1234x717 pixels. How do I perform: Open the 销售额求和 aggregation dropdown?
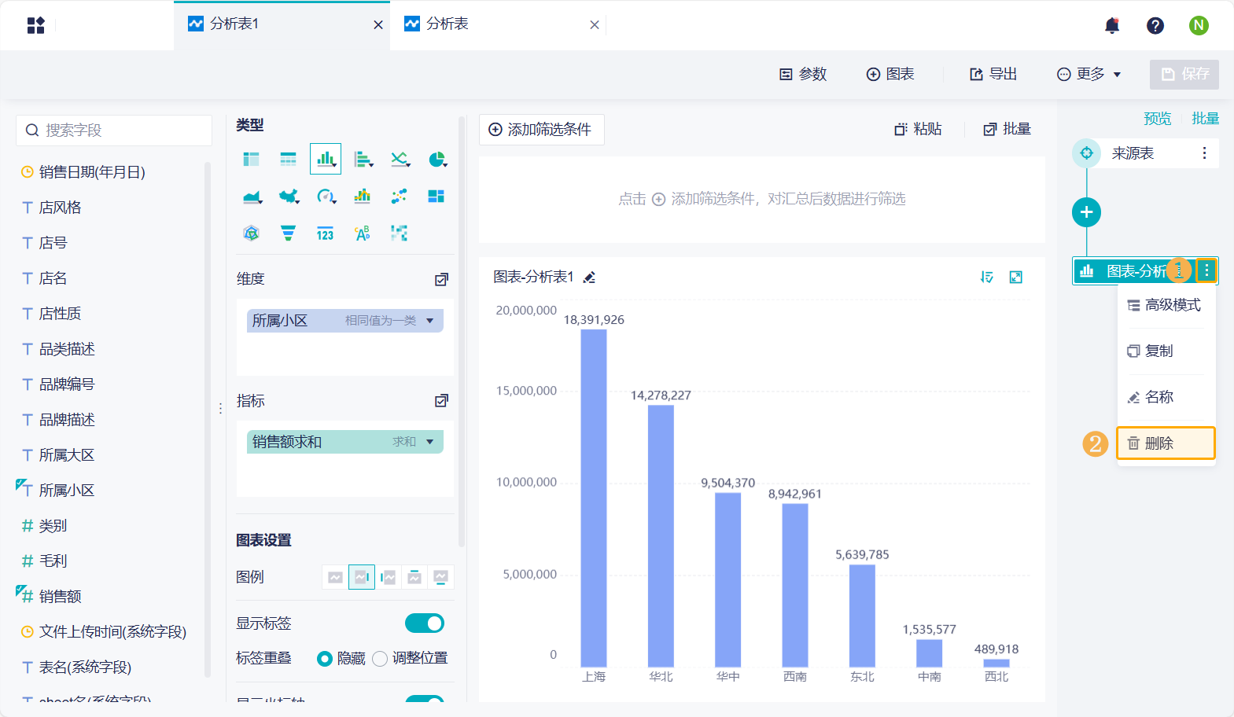click(x=429, y=442)
